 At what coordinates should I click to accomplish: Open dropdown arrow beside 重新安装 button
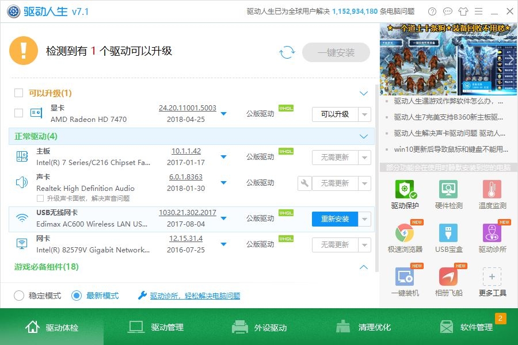[364, 219]
